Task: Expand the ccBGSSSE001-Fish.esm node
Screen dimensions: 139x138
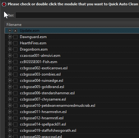Action: 10,62
